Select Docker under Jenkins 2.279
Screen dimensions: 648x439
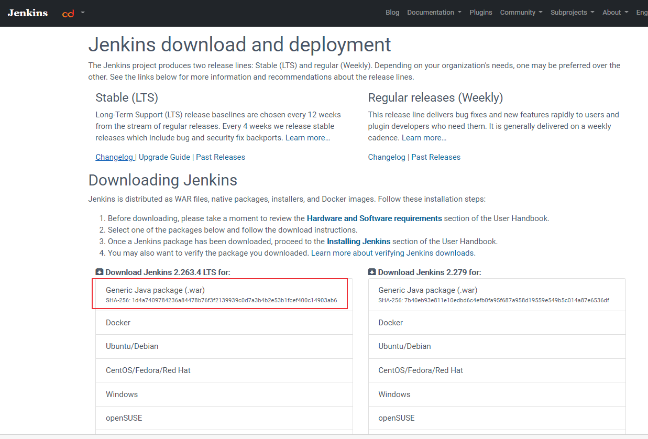pyautogui.click(x=497, y=323)
